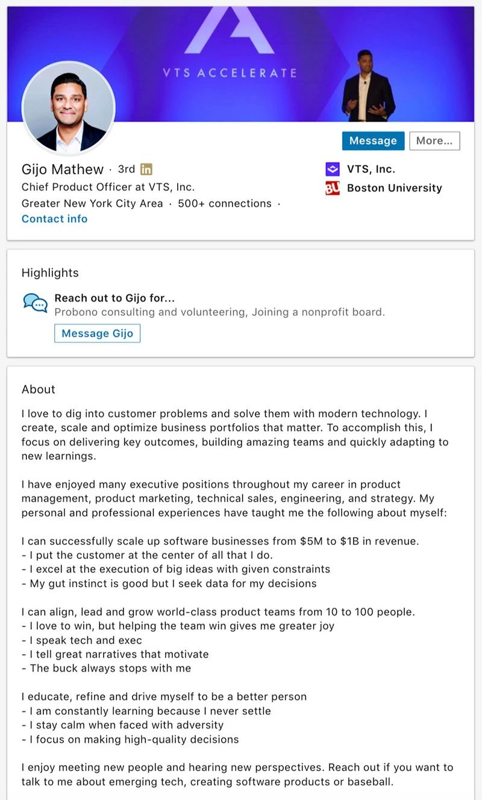Screen dimensions: 482x800
Task: Click the About section header
Action: 38,389
